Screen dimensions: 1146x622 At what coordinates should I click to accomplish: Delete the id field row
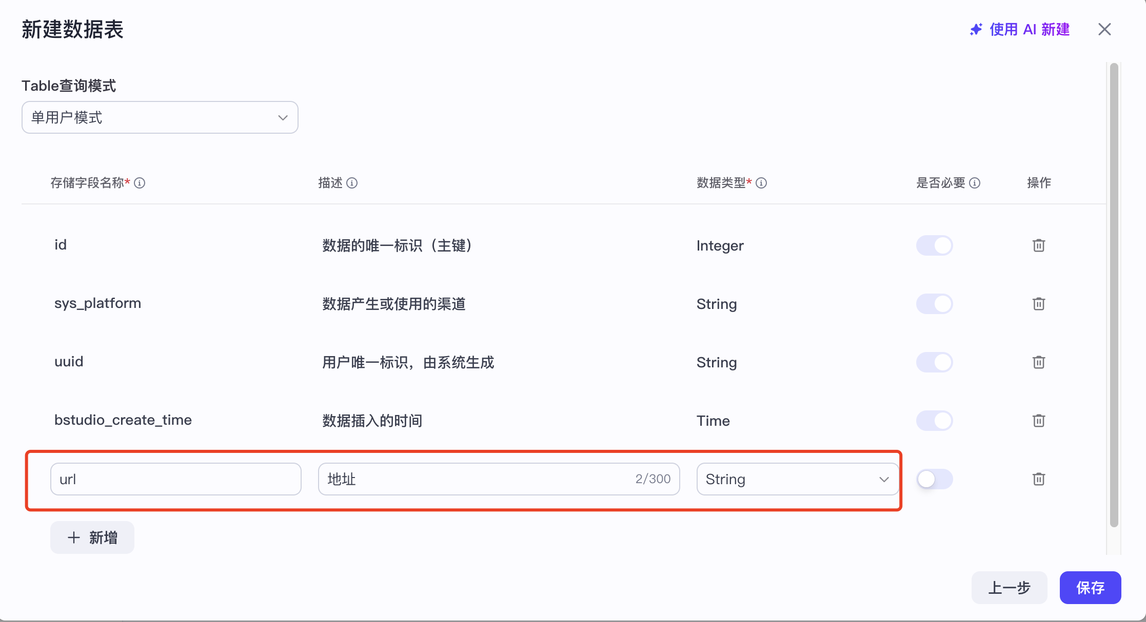pyautogui.click(x=1038, y=245)
